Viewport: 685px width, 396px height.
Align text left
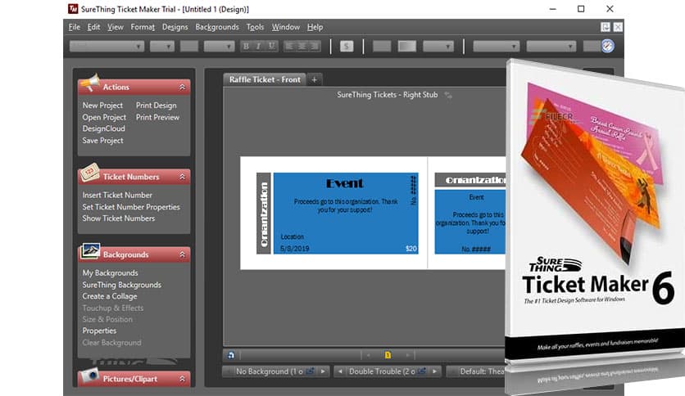[x=289, y=47]
